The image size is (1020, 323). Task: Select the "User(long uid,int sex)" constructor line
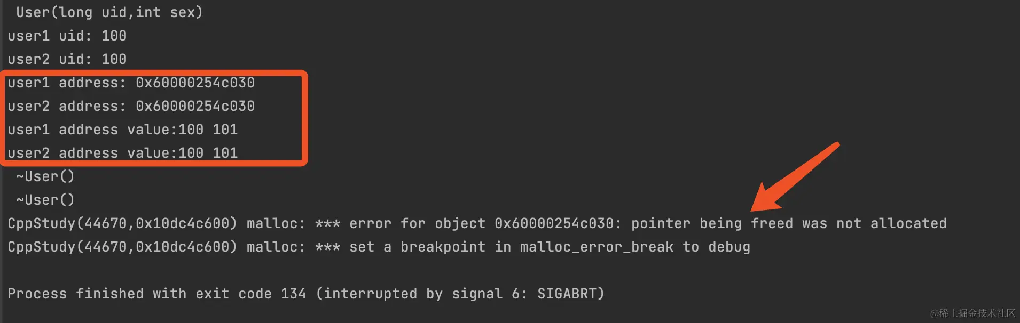click(109, 12)
